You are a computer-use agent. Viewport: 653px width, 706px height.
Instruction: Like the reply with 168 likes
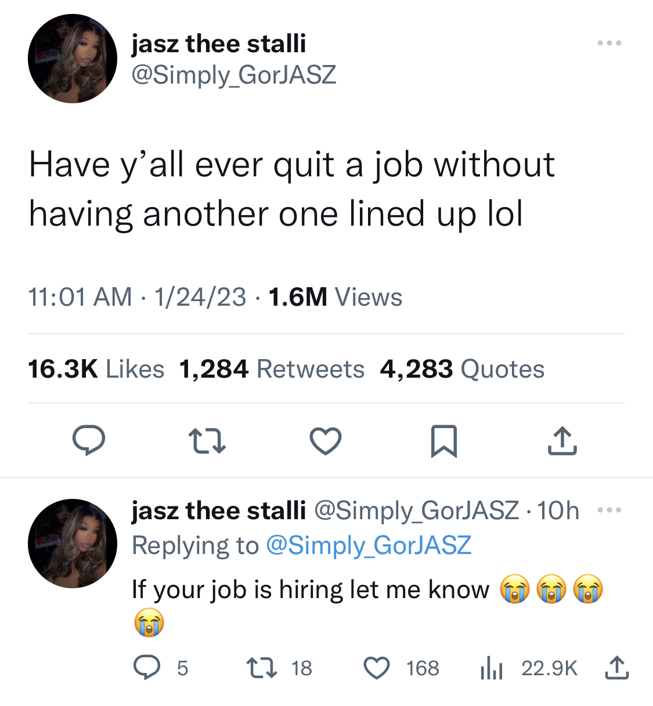[x=401, y=668]
